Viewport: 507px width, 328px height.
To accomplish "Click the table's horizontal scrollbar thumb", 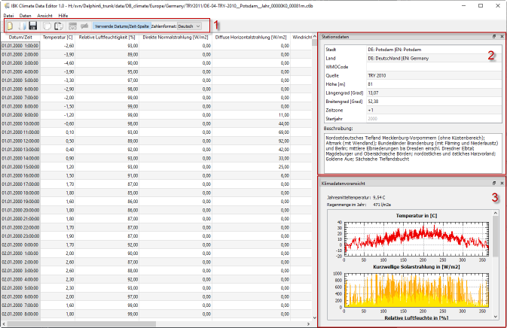I will 81,323.
